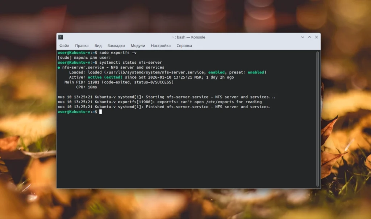Screen dimensions: 371x219
Task: Open the Закладки menu
Action: click(x=116, y=46)
